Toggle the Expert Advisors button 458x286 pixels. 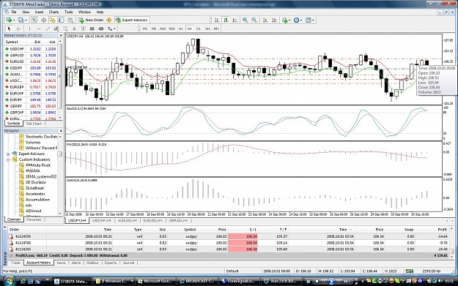(x=131, y=20)
